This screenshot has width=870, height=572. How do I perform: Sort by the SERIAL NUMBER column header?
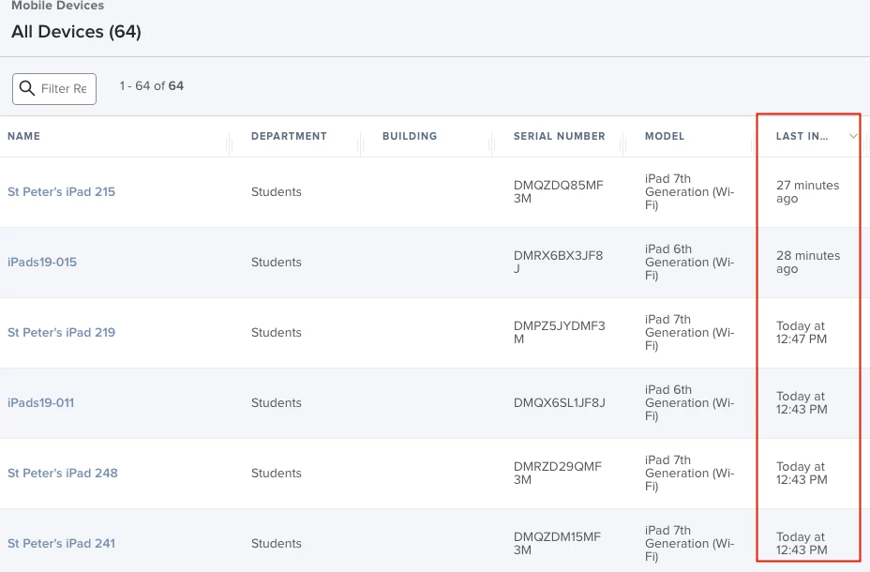tap(560, 137)
